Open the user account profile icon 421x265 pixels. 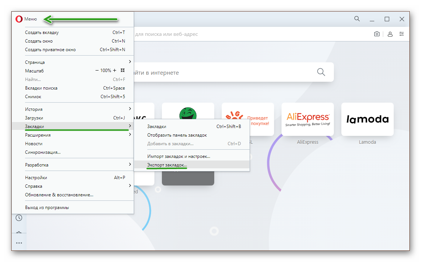coord(390,34)
